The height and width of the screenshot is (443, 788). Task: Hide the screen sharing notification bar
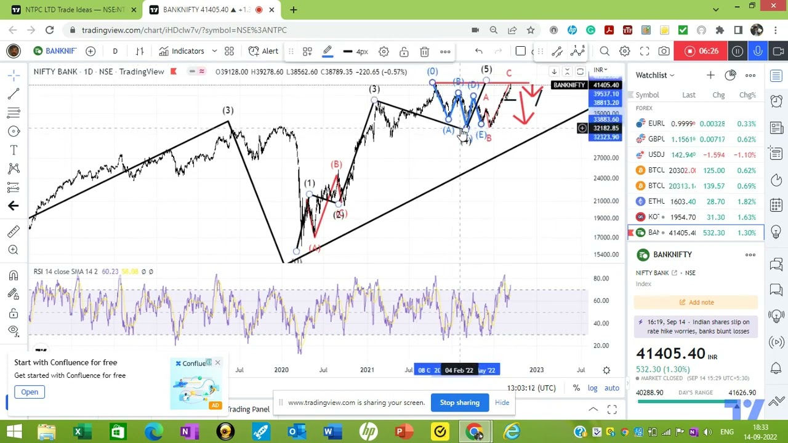(502, 402)
